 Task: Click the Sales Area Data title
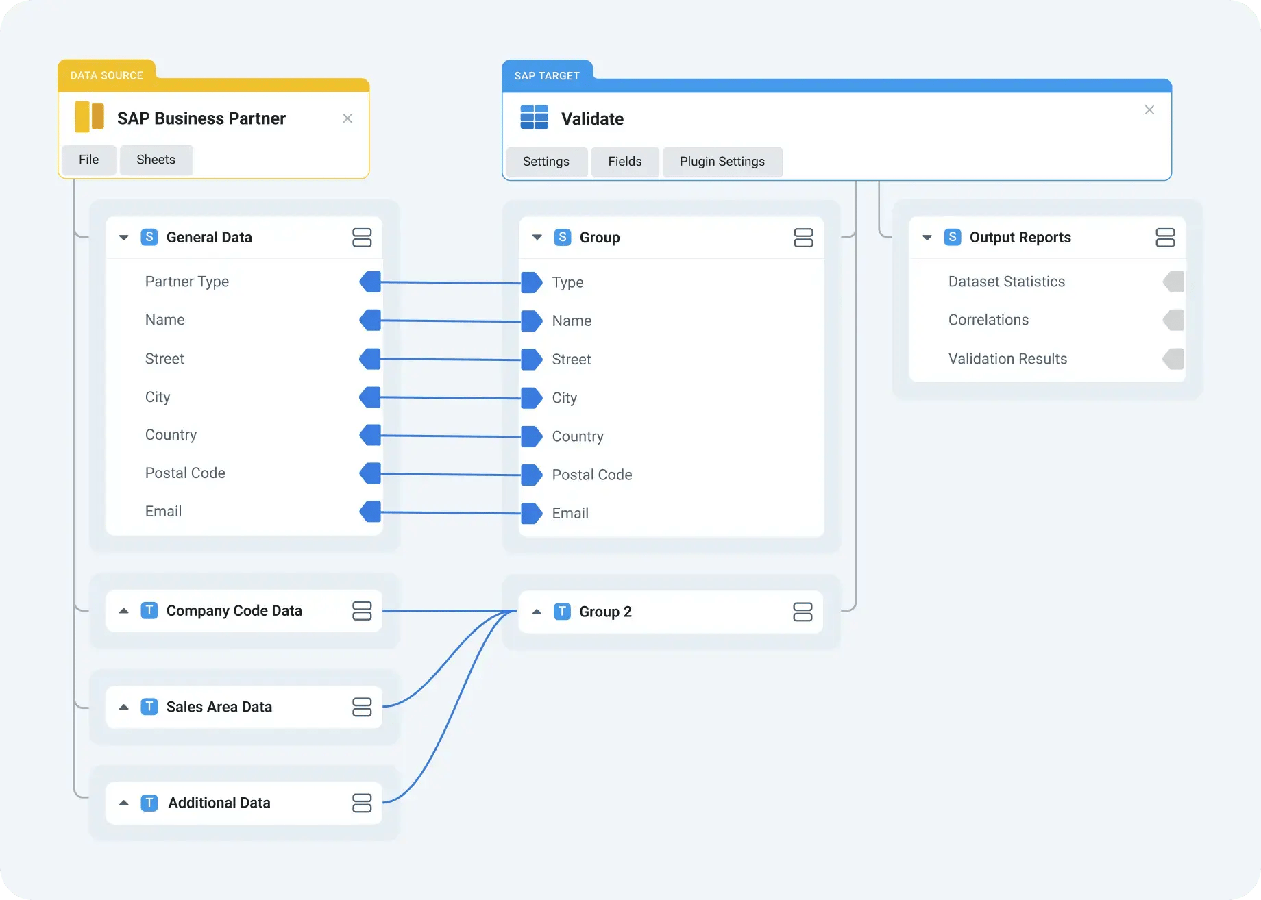tap(219, 706)
